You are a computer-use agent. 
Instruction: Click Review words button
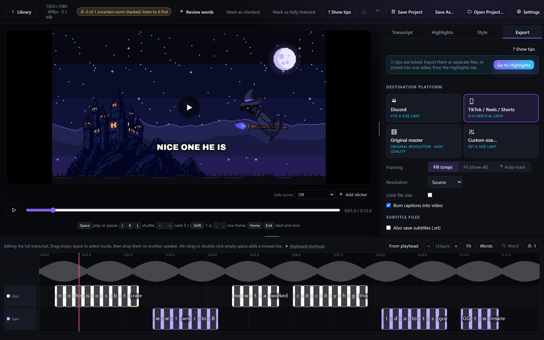click(x=196, y=12)
